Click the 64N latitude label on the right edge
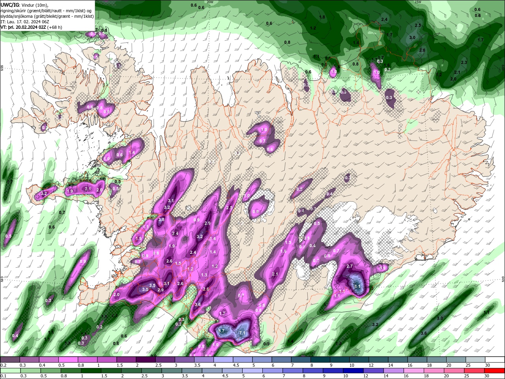Screen dimensions: 505x379 click(503, 279)
